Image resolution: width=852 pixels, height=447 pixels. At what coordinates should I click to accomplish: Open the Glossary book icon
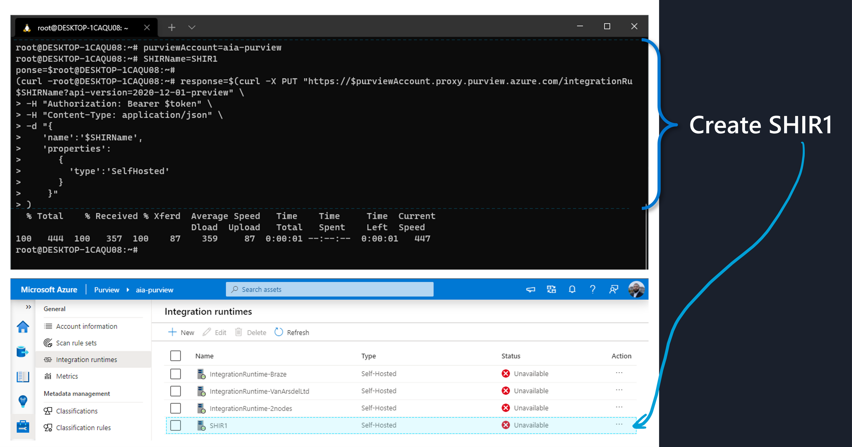pos(22,377)
